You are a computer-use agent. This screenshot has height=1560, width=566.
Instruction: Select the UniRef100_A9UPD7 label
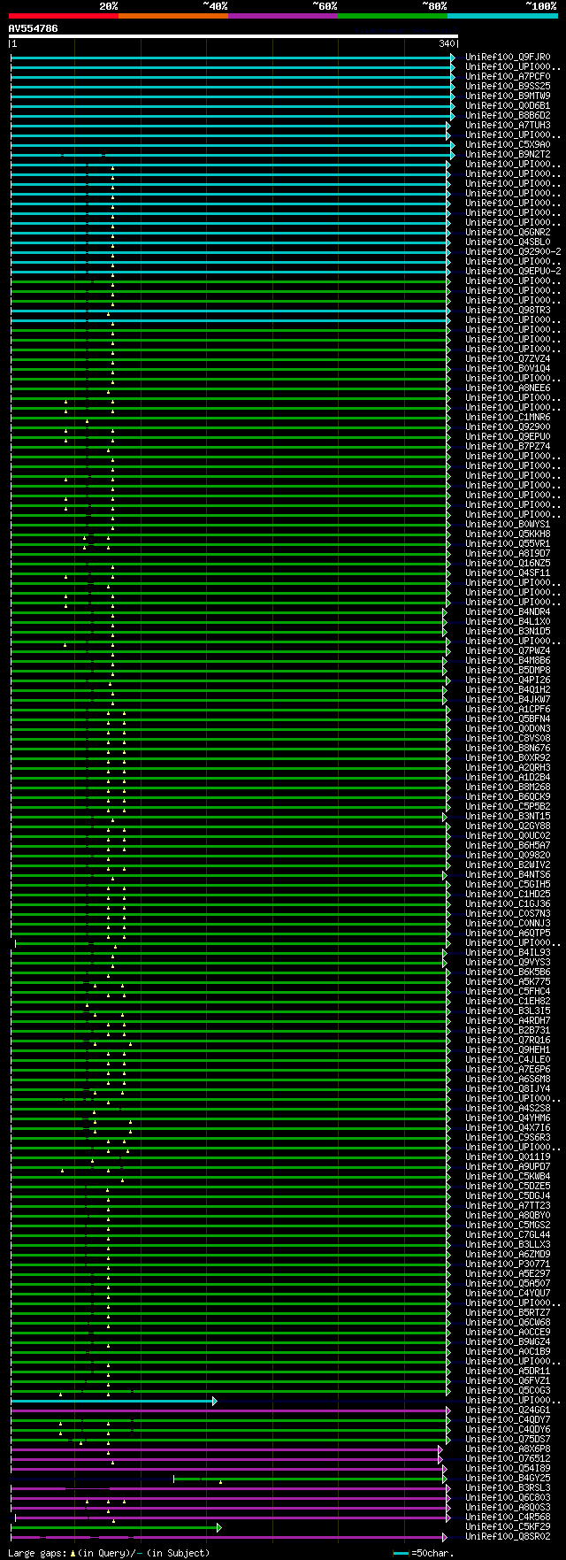[508, 1167]
